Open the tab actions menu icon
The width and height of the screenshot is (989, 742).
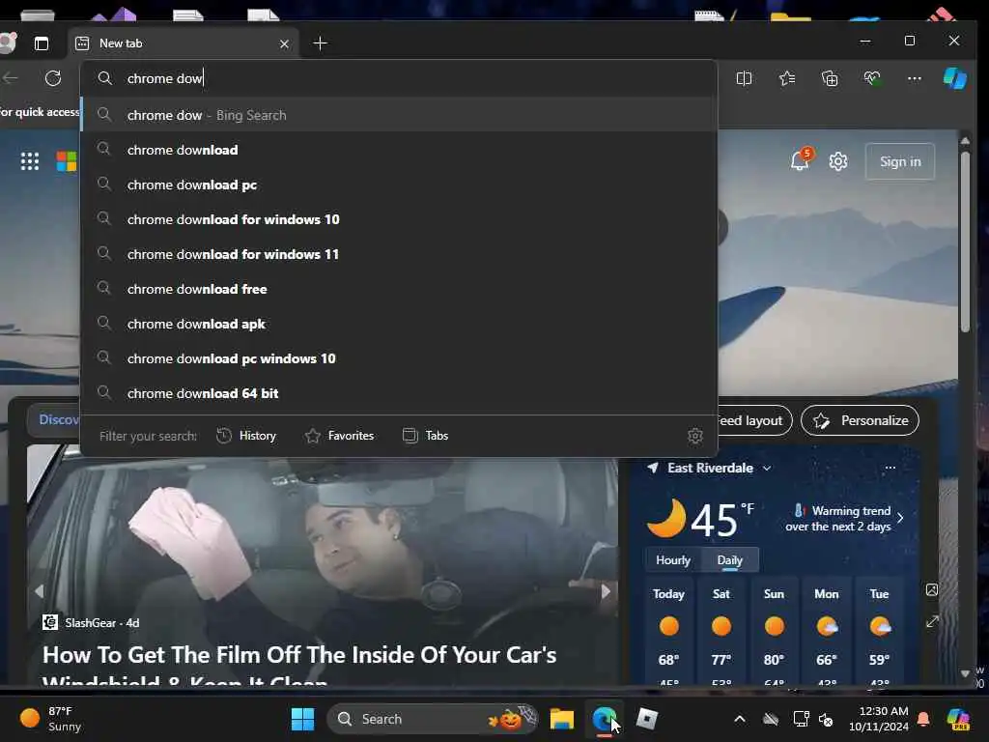(41, 43)
